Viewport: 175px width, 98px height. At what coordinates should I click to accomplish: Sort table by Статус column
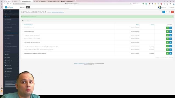click(152, 25)
